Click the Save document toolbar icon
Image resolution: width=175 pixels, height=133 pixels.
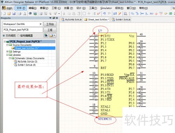pyautogui.click(x=14, y=14)
